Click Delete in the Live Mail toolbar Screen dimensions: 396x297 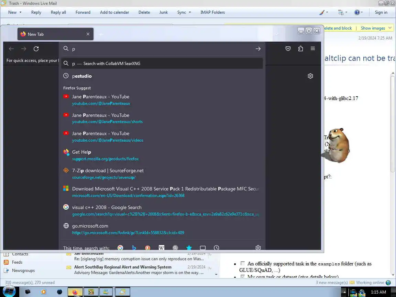point(144,12)
